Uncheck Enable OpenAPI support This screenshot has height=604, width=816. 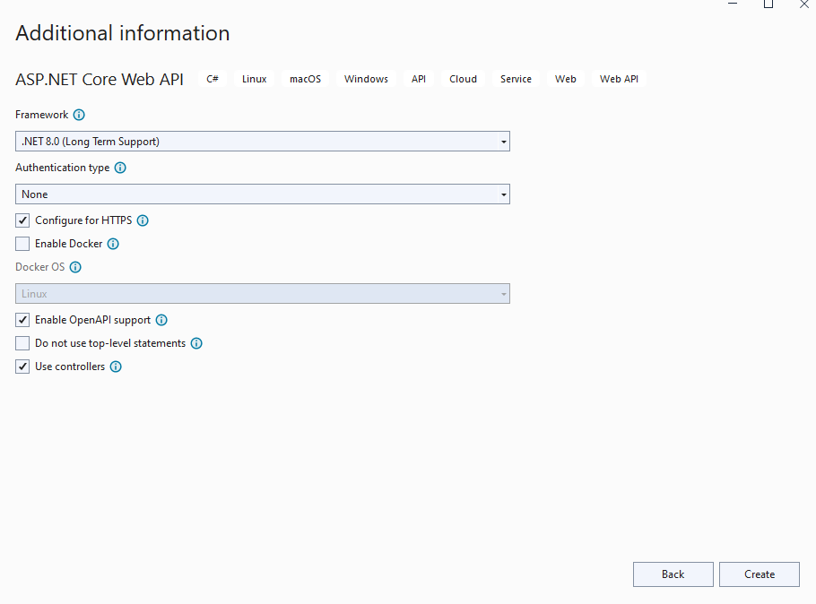[22, 320]
